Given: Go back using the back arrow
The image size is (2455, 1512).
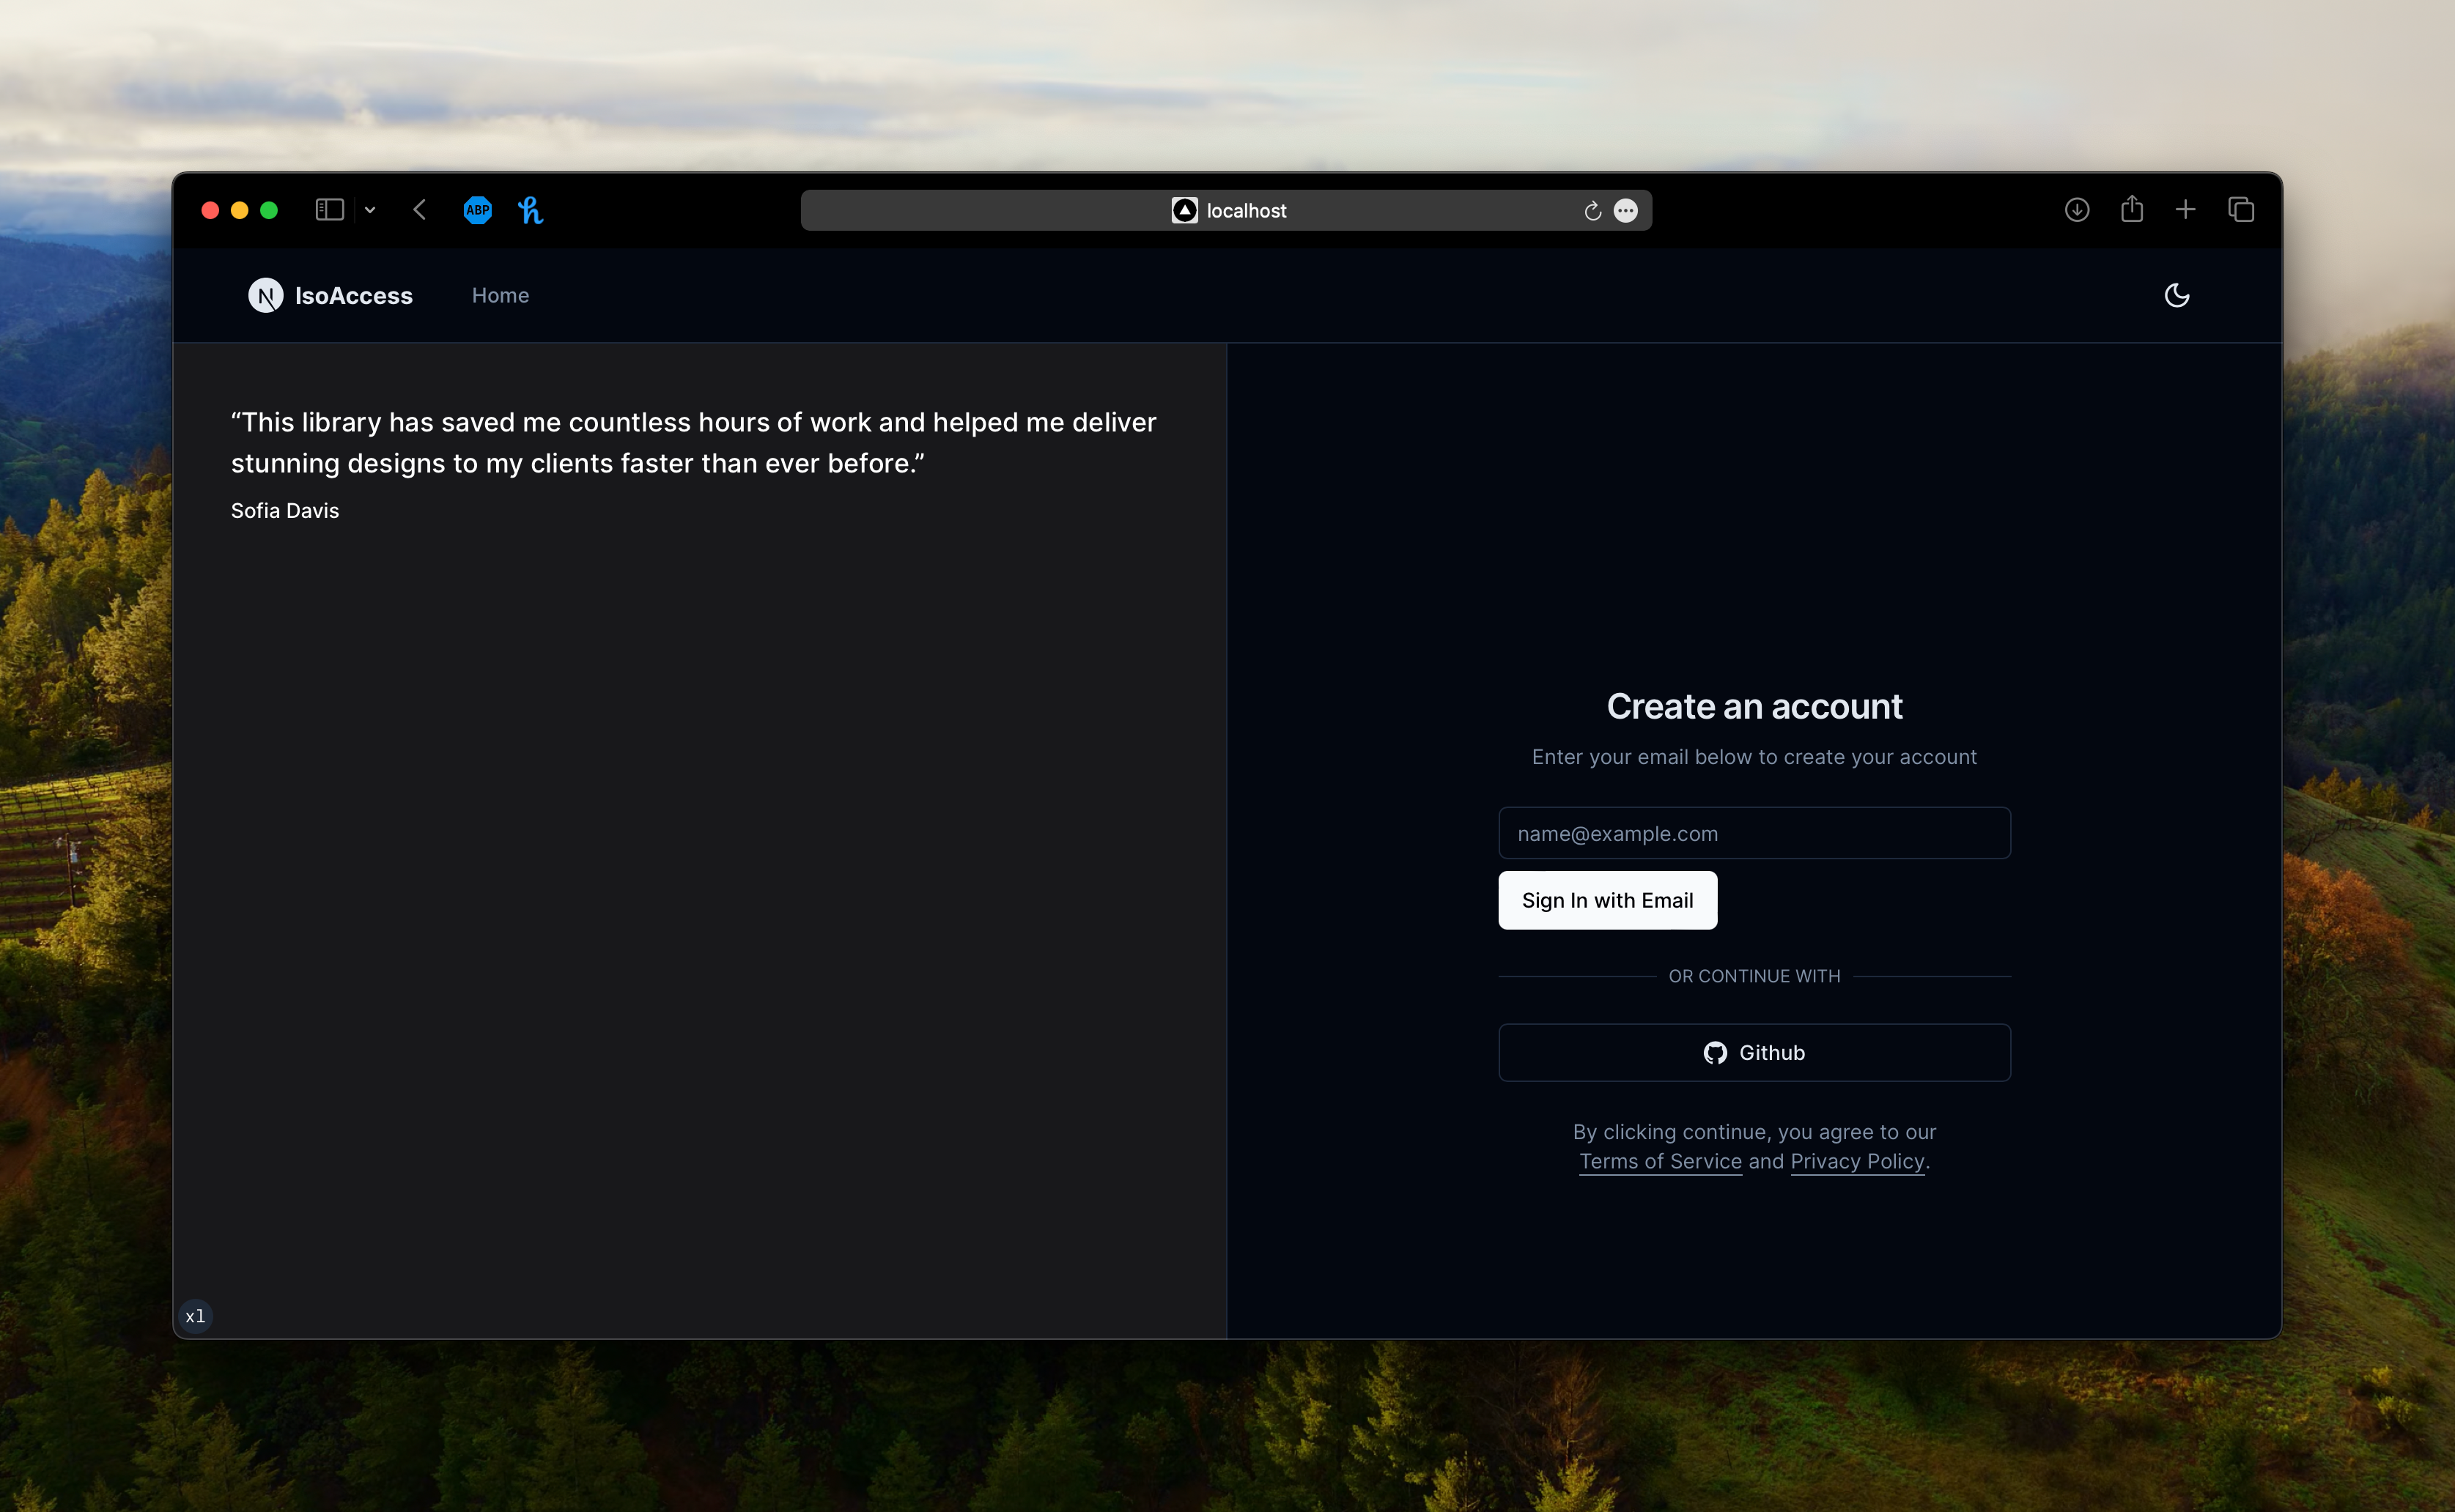Looking at the screenshot, I should coord(420,210).
